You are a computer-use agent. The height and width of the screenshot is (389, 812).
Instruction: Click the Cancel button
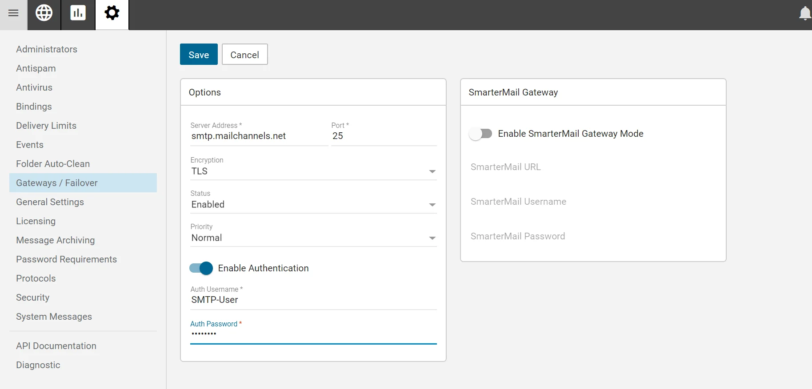click(x=245, y=54)
